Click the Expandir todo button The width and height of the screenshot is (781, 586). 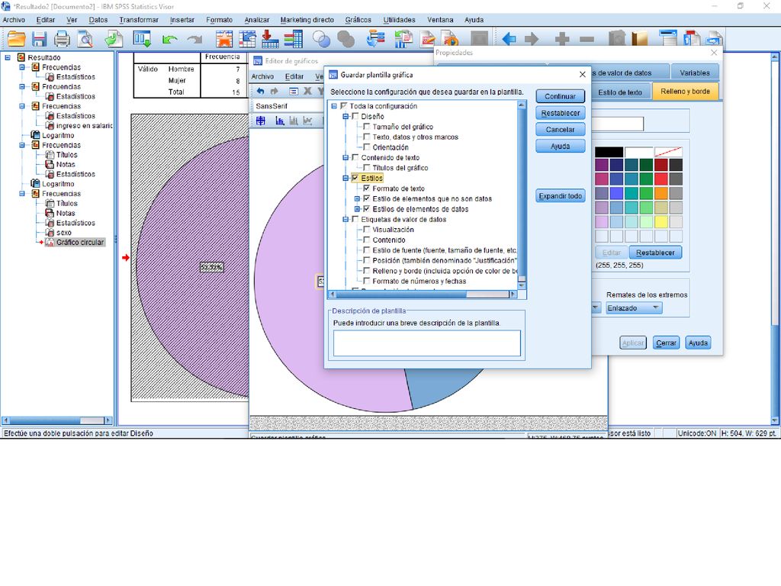(560, 196)
